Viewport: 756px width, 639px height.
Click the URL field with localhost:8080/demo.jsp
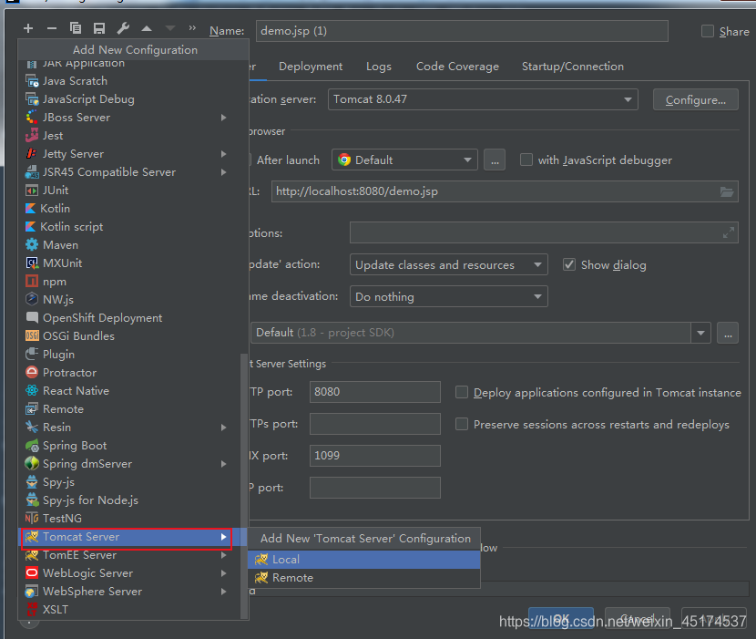click(505, 191)
